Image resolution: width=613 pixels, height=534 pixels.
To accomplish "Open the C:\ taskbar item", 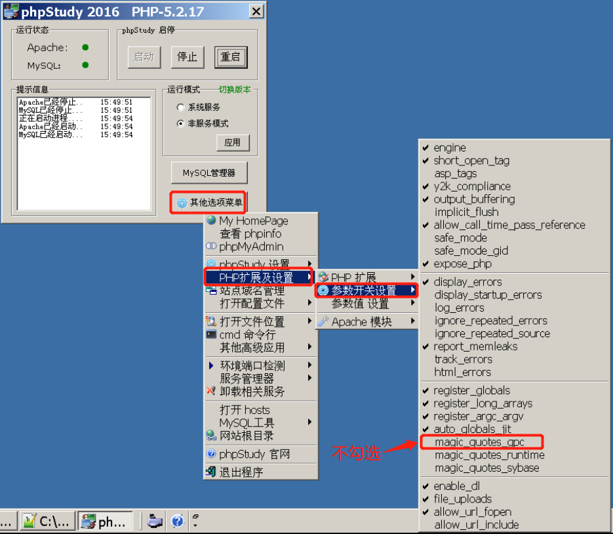I will click(47, 521).
